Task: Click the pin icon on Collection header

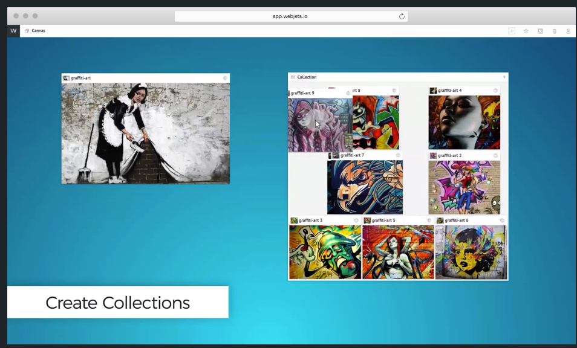Action: coord(504,77)
